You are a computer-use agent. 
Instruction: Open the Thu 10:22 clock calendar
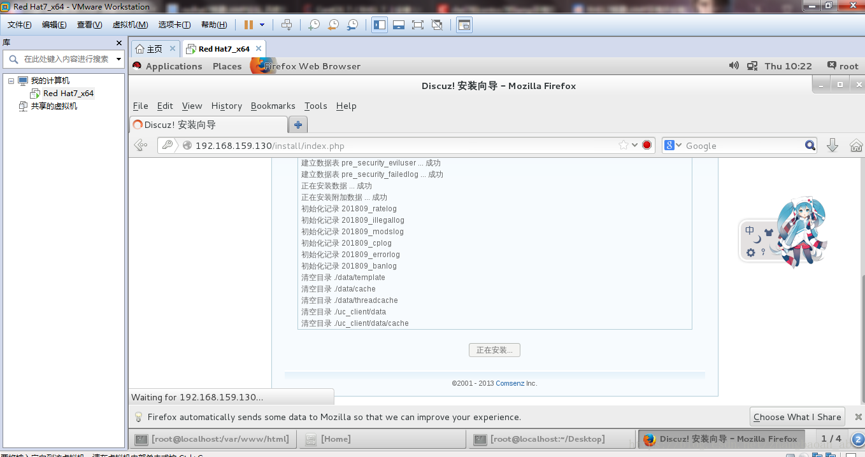(789, 66)
